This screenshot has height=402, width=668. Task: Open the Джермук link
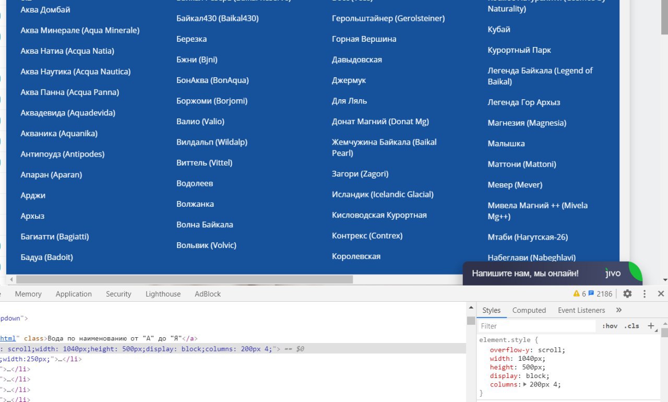(x=349, y=80)
